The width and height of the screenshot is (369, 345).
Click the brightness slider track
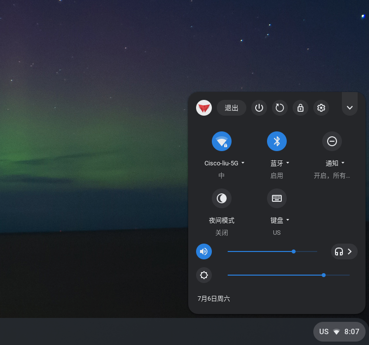289,275
